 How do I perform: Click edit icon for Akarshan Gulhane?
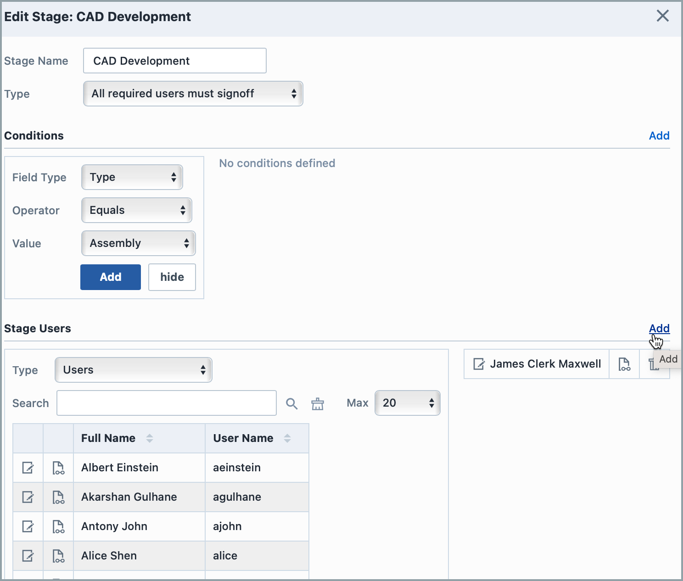[x=28, y=497]
